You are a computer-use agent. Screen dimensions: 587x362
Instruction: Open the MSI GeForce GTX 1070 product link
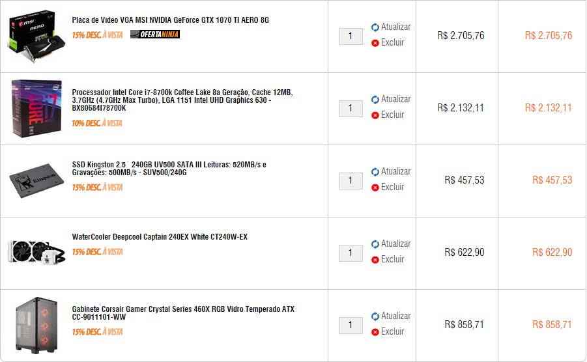(170, 20)
